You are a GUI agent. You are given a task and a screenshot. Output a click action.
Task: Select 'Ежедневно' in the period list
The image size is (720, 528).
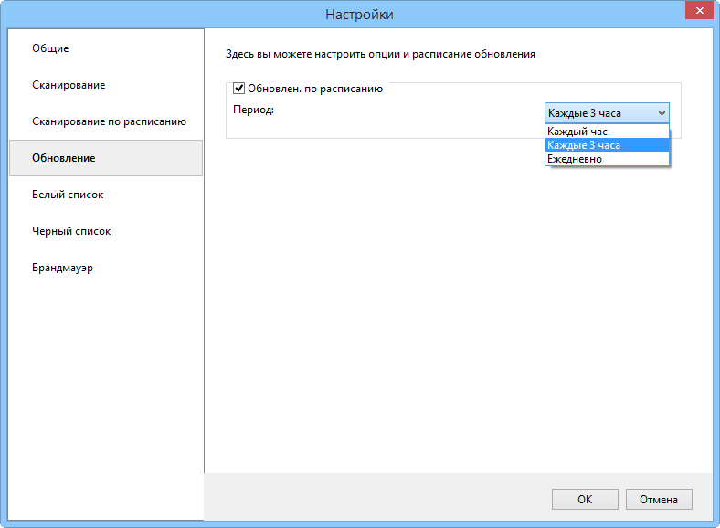575,159
